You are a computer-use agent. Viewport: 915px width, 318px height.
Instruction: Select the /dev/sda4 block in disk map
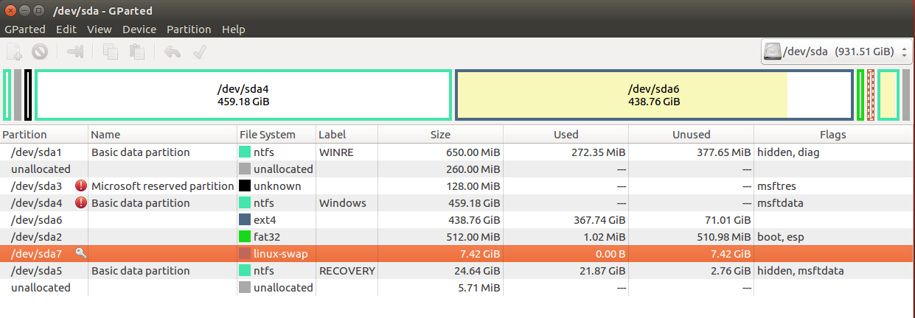243,95
